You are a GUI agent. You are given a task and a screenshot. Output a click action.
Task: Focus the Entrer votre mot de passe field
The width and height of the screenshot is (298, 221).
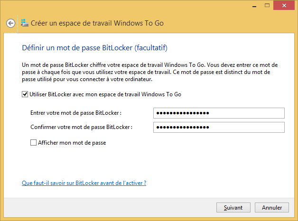(219, 113)
